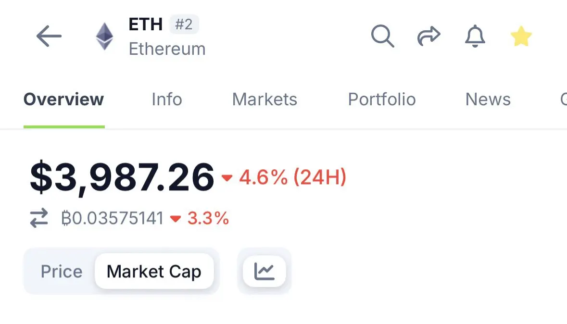Select the Overview tab
Screen dimensions: 567x324
click(63, 100)
